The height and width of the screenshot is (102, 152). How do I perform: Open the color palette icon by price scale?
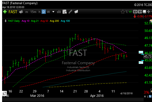pyautogui.click(x=151, y=21)
